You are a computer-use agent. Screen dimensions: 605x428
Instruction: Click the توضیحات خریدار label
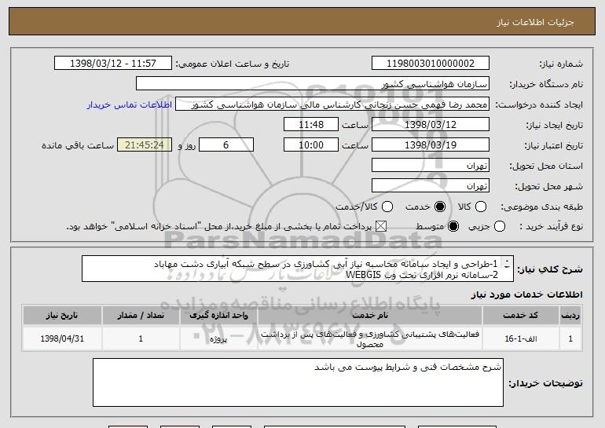coord(545,383)
